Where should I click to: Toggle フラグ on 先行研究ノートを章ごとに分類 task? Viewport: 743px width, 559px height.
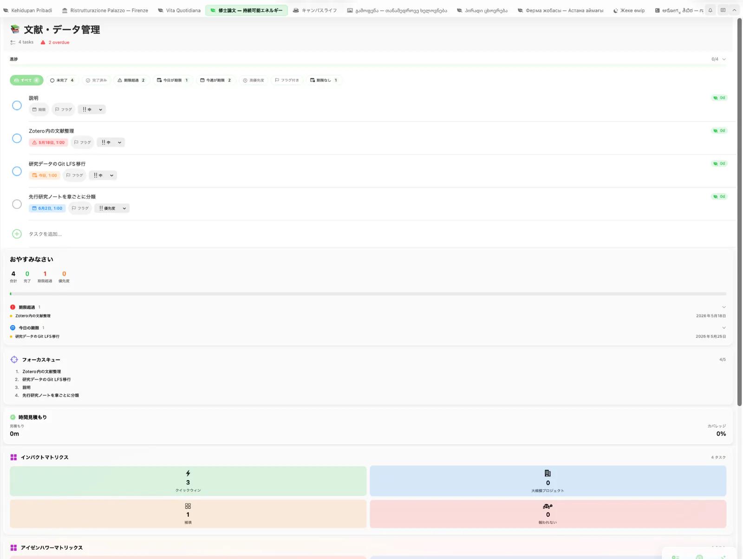click(x=80, y=208)
